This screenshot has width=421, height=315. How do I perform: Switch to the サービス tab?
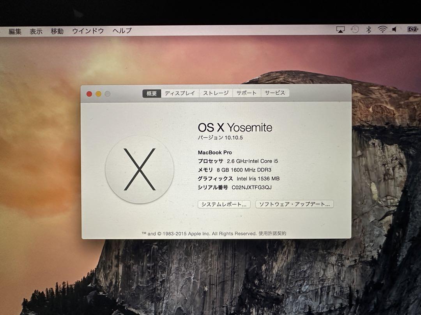(275, 93)
